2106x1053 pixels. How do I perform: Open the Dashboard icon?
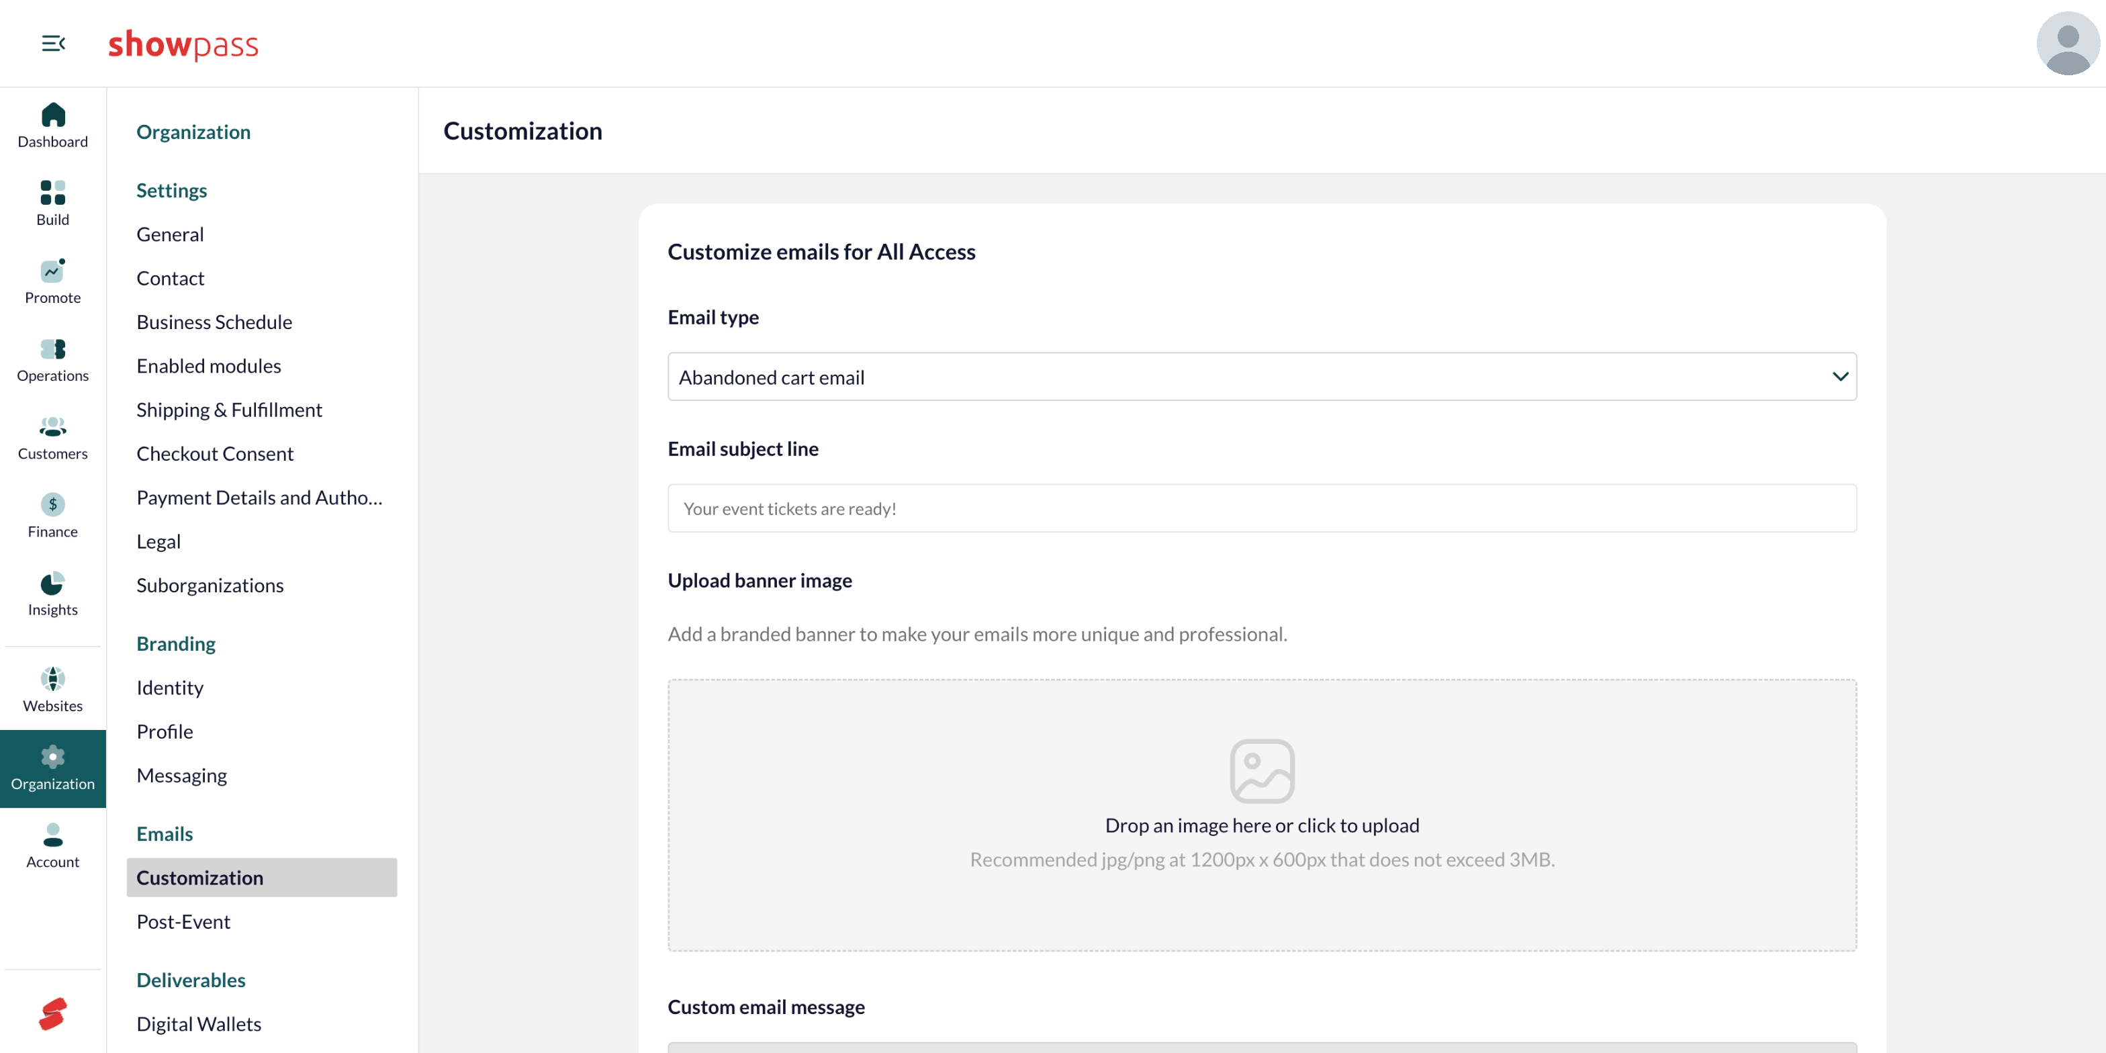[x=53, y=114]
